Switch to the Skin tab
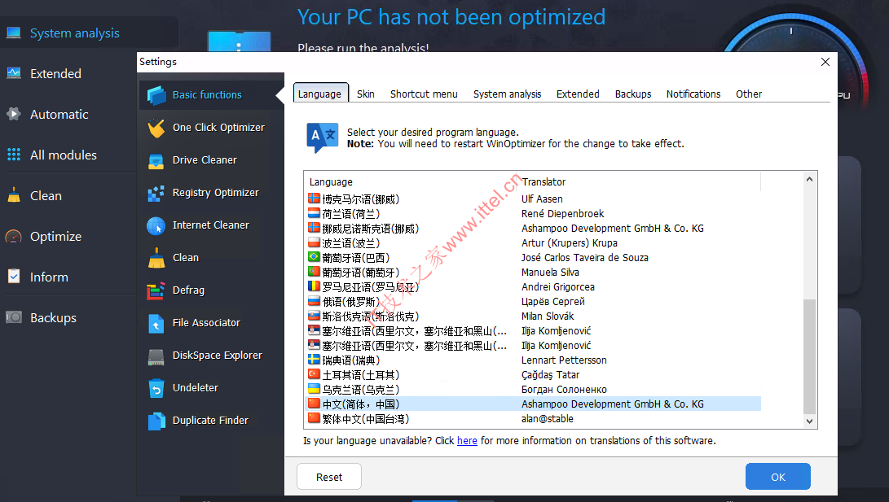This screenshot has height=502, width=889. click(366, 94)
